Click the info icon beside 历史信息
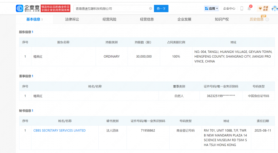The image size is (278, 153). (267, 19)
